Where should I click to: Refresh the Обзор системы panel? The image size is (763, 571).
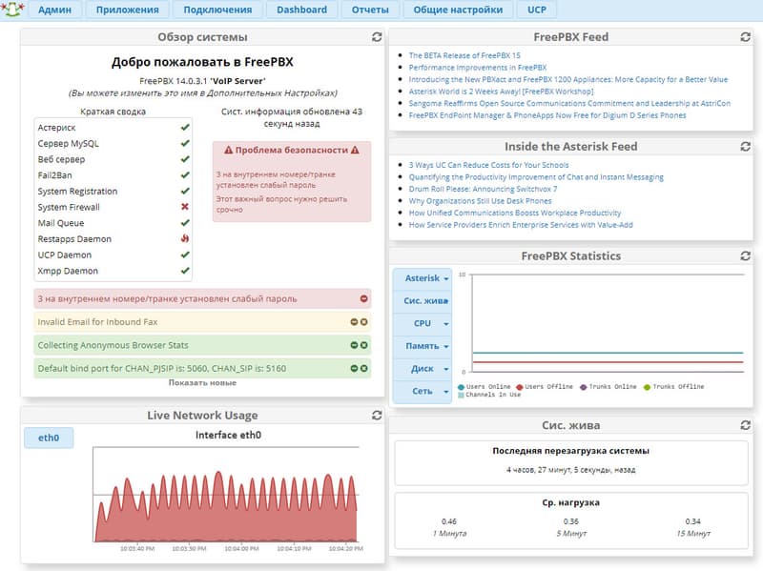[x=377, y=37]
